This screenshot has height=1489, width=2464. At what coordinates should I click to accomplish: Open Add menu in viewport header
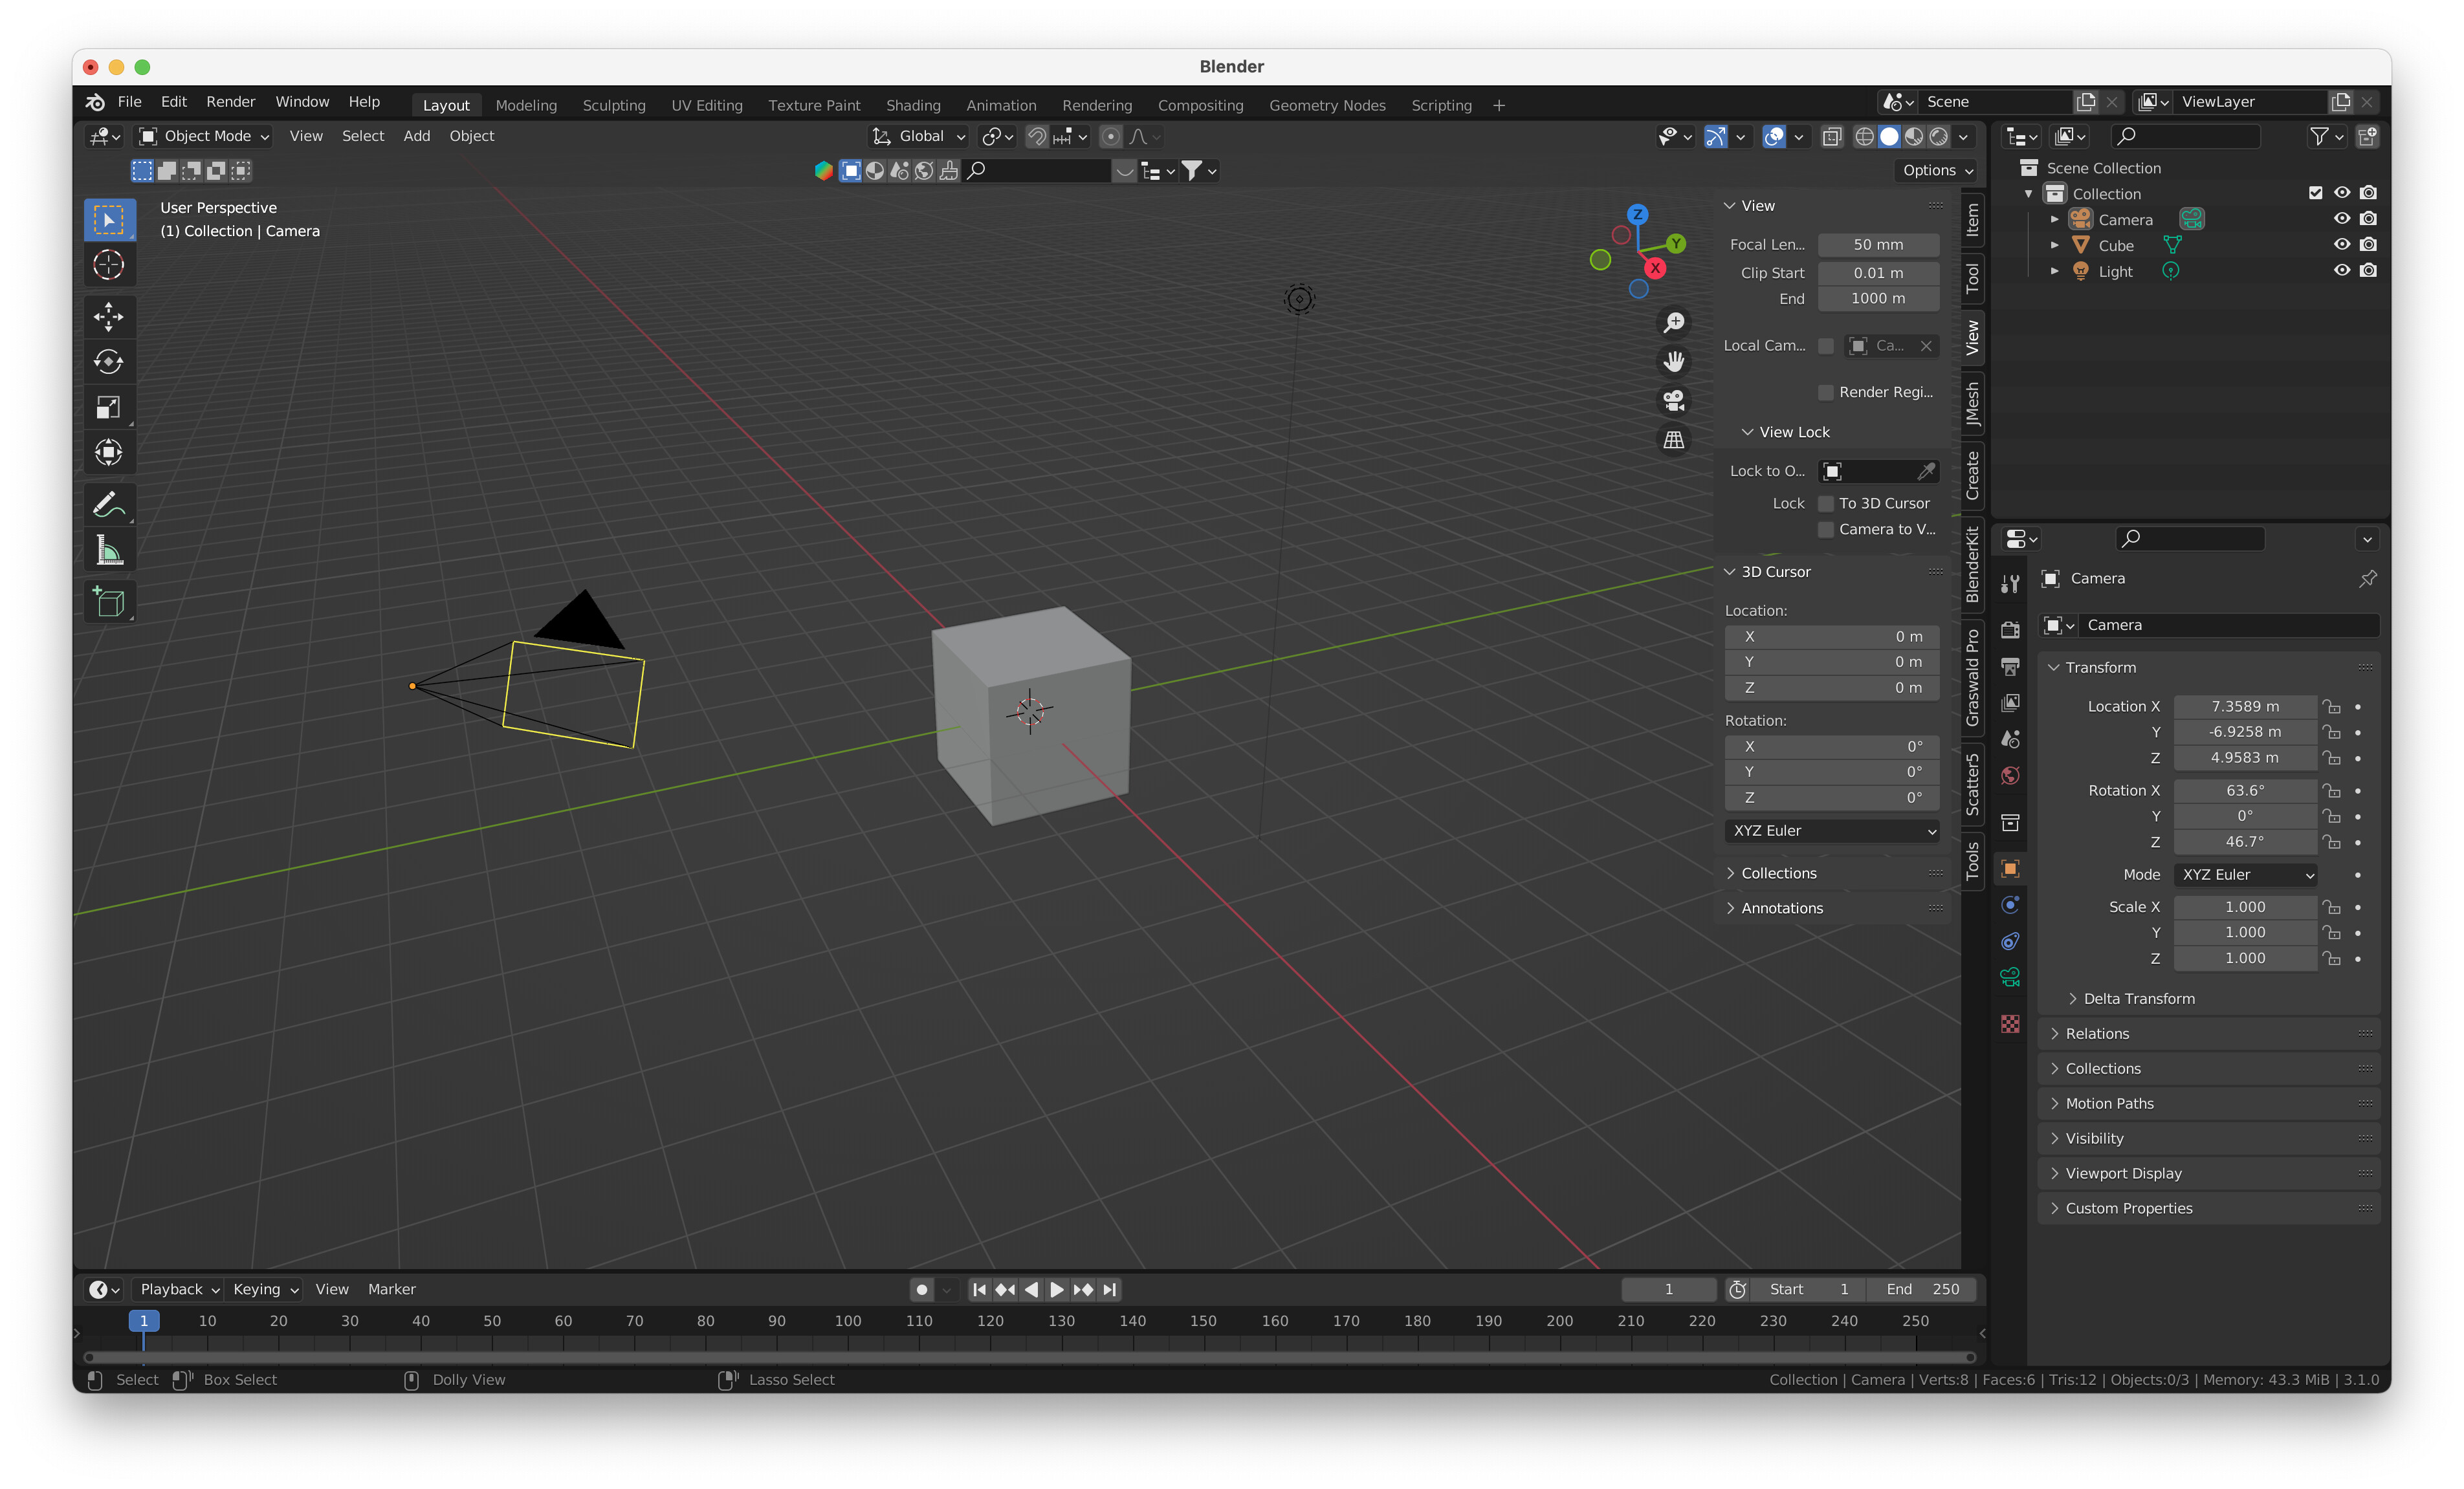coord(416,136)
